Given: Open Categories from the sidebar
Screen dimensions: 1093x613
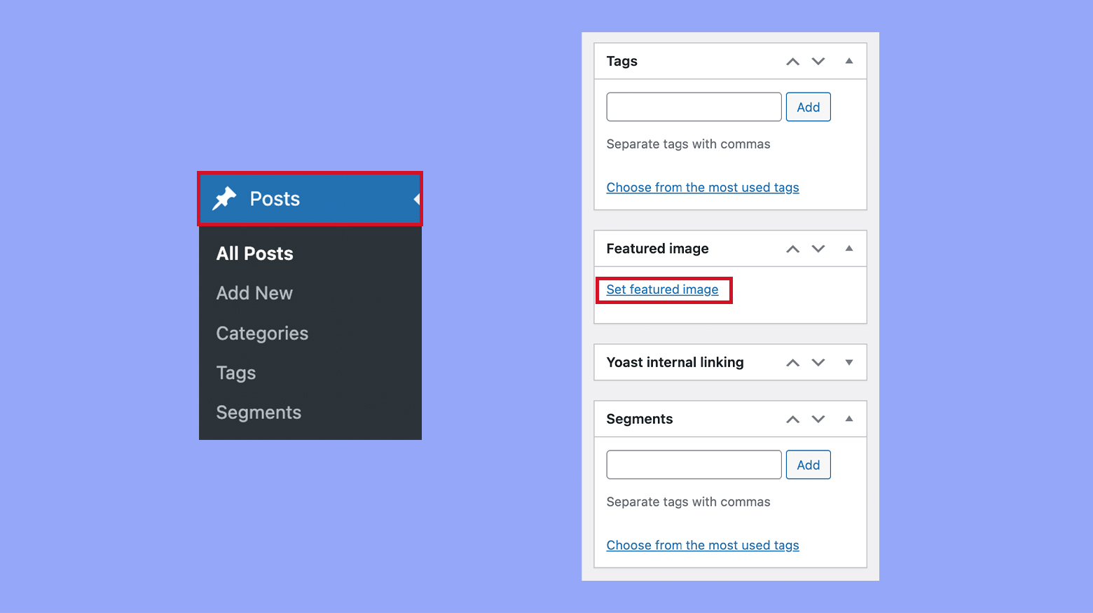Looking at the screenshot, I should pyautogui.click(x=262, y=333).
